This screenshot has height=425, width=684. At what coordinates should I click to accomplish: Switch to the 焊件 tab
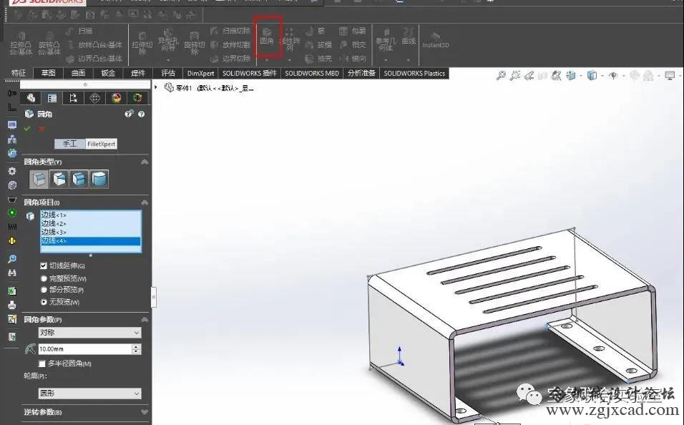pyautogui.click(x=138, y=73)
